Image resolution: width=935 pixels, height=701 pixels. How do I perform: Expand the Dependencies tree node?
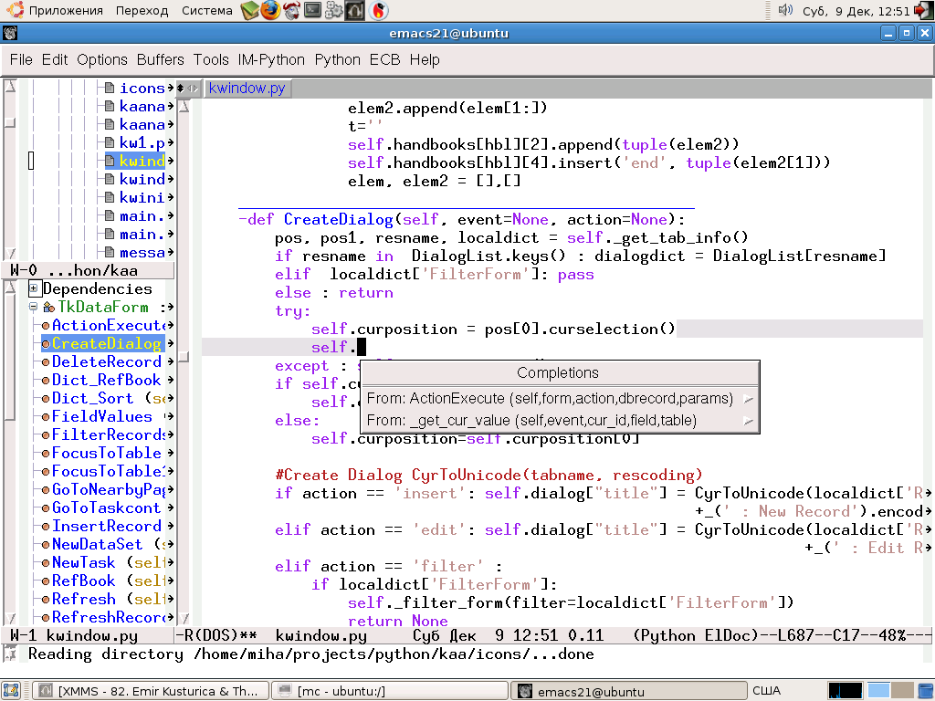(x=34, y=288)
